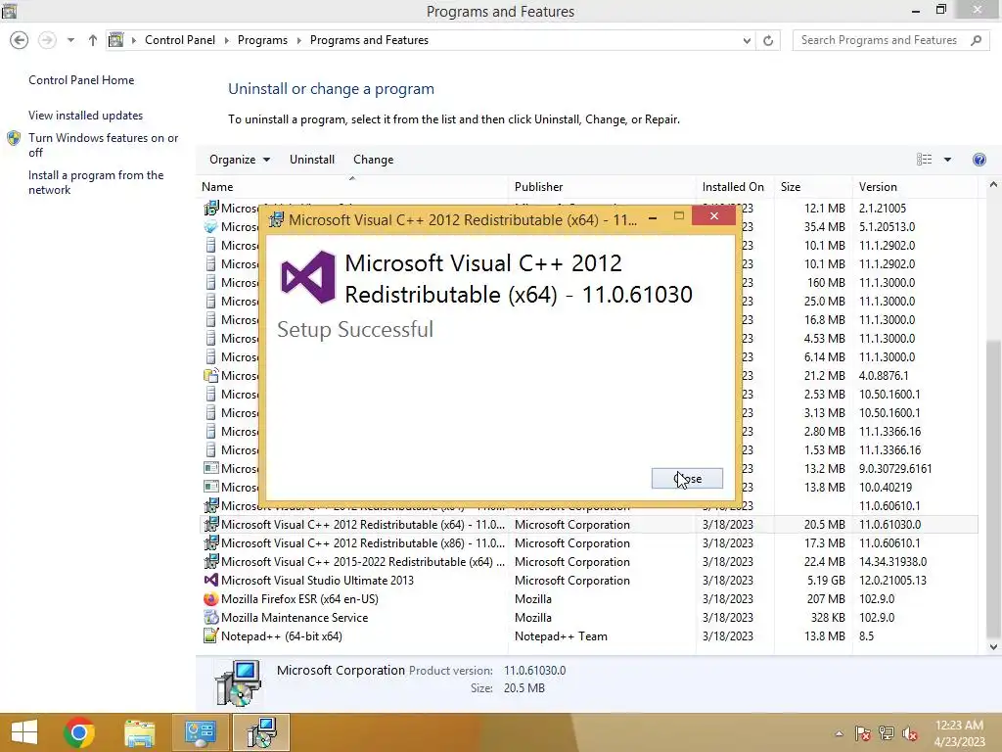
Task: Expand the address bar history dropdown
Action: (x=747, y=40)
